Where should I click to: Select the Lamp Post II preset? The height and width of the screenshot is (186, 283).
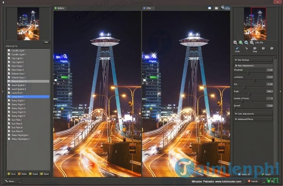[x=28, y=97]
